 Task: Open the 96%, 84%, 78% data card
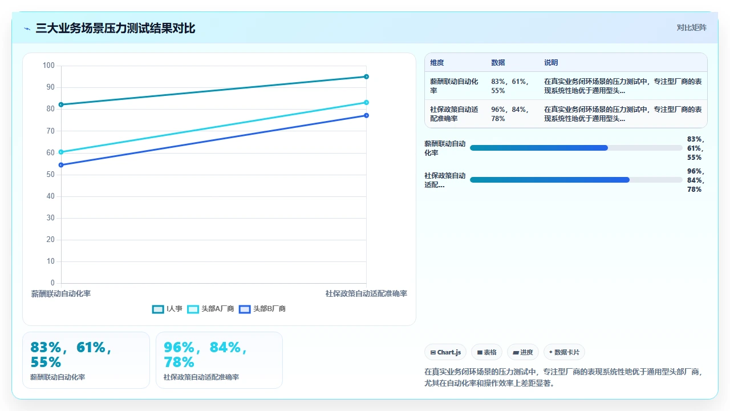tap(219, 360)
